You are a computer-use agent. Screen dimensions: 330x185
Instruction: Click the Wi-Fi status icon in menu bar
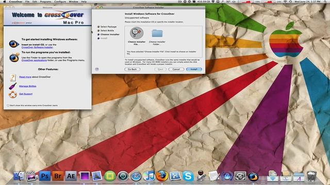pyautogui.click(x=285, y=2)
